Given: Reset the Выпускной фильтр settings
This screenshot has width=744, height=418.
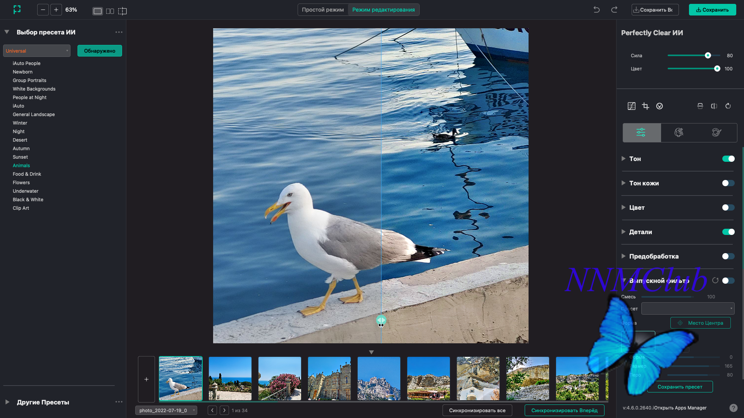Looking at the screenshot, I should point(715,281).
